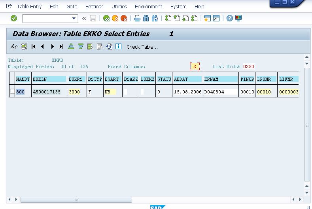The width and height of the screenshot is (312, 209).
Task: Click the BSTYP value F
Action: point(90,92)
